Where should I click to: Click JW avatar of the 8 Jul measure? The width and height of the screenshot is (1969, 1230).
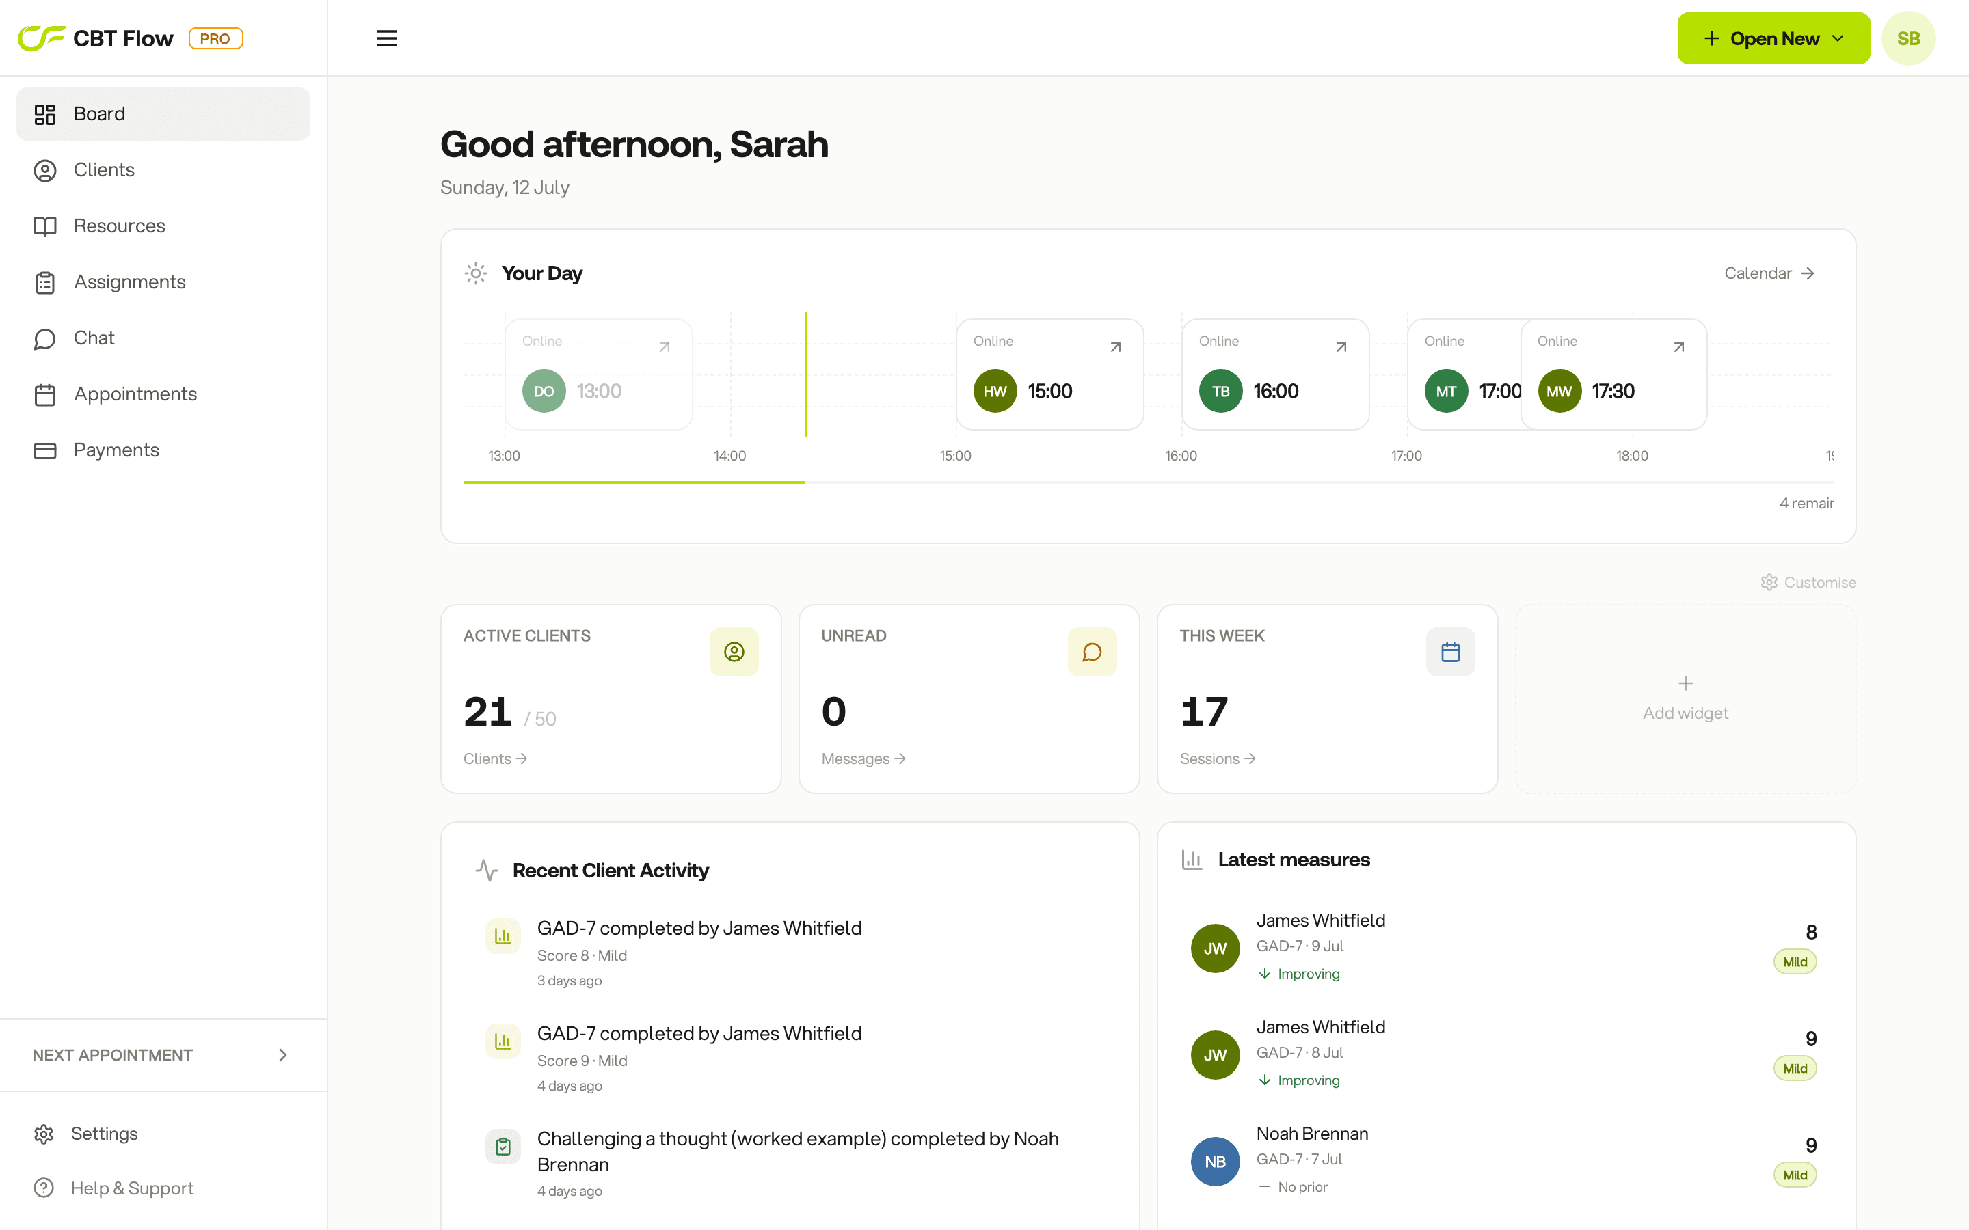point(1215,1055)
